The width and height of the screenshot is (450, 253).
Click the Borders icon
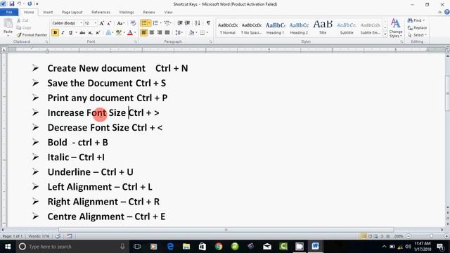[202, 33]
